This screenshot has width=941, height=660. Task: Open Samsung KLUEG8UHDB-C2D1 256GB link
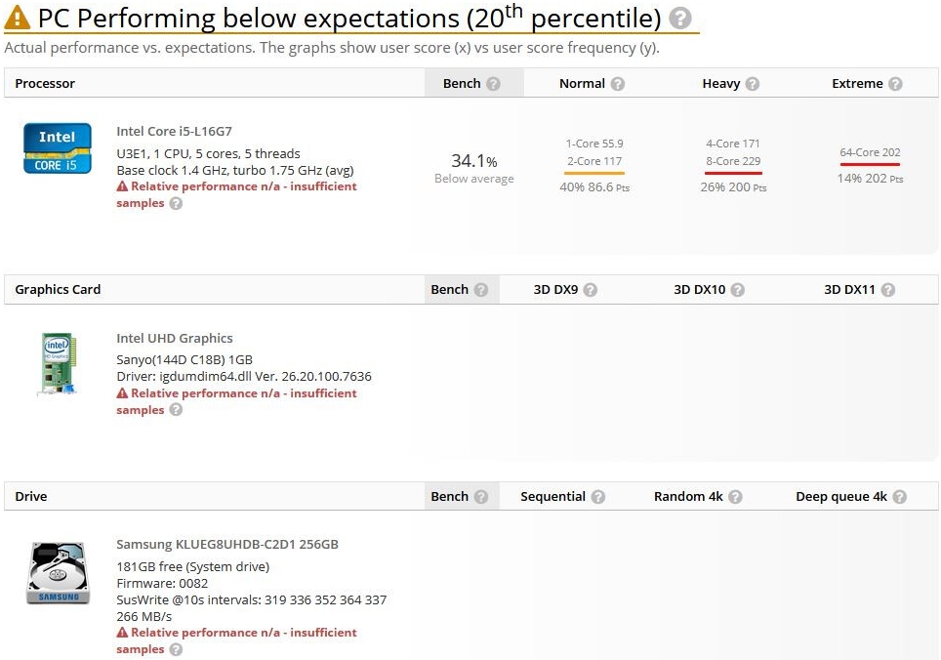click(227, 544)
